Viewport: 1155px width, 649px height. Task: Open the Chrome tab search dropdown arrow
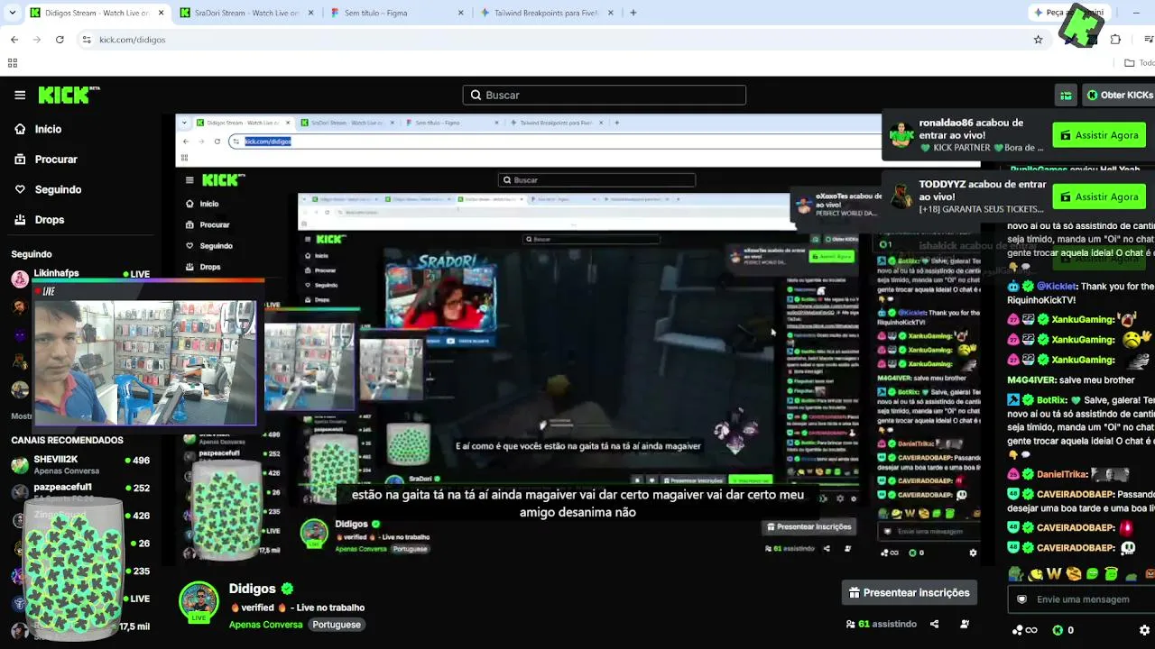click(13, 13)
